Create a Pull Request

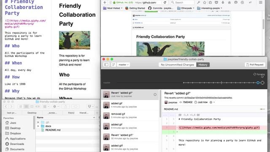[255, 65]
